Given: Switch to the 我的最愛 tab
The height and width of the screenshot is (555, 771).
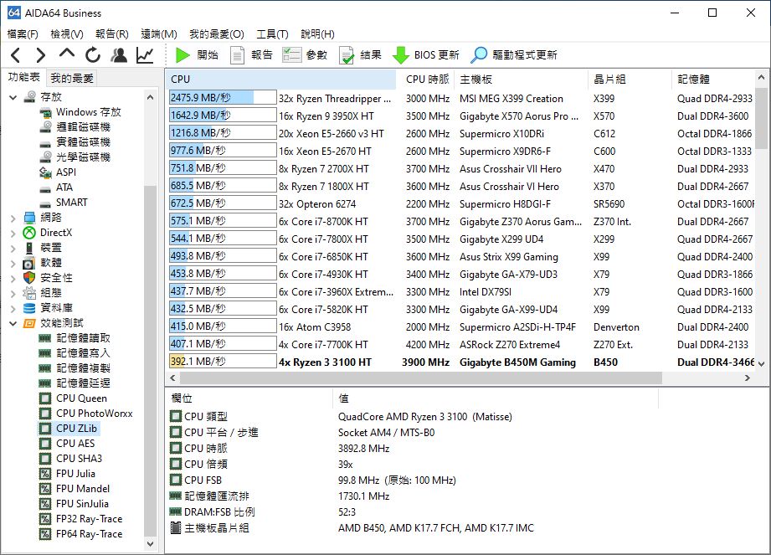Looking at the screenshot, I should (x=72, y=78).
